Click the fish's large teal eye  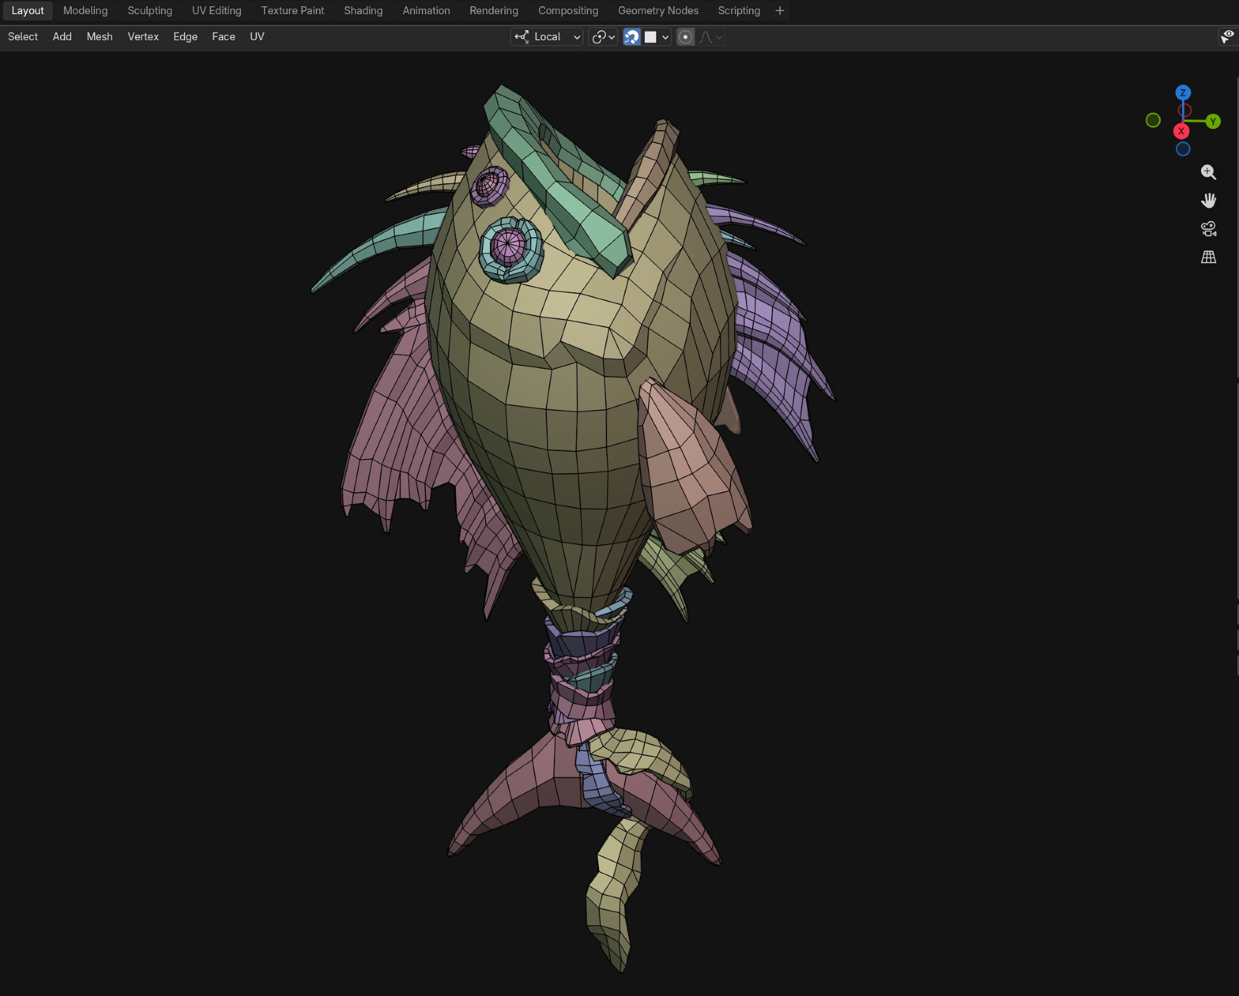[x=510, y=248]
